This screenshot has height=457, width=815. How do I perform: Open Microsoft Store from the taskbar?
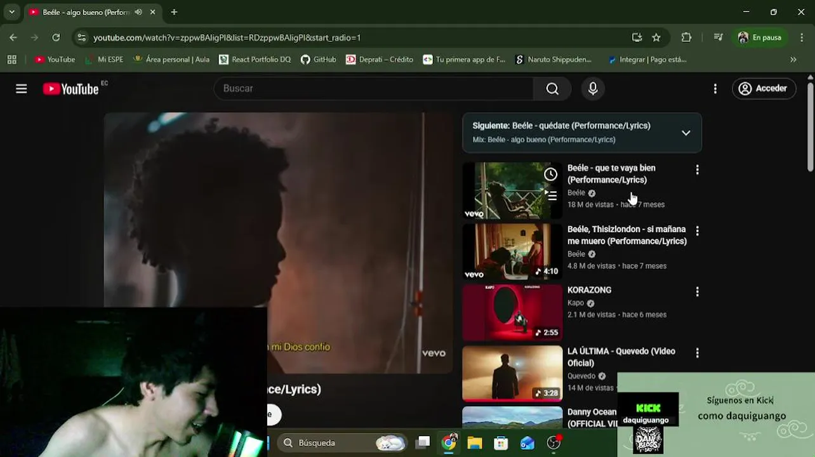pos(501,443)
